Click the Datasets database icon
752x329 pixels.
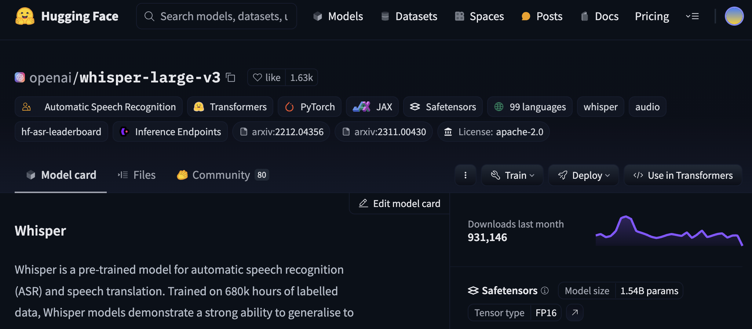385,16
